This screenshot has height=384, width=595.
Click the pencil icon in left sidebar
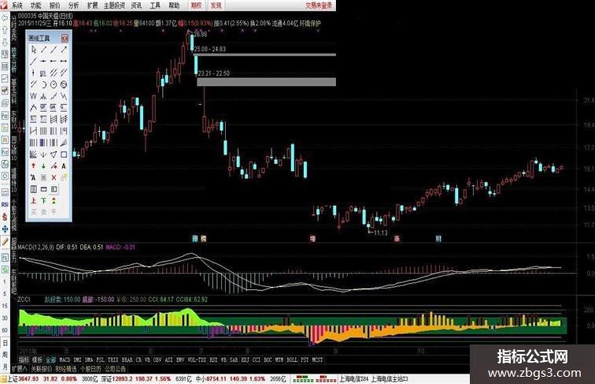4,241
